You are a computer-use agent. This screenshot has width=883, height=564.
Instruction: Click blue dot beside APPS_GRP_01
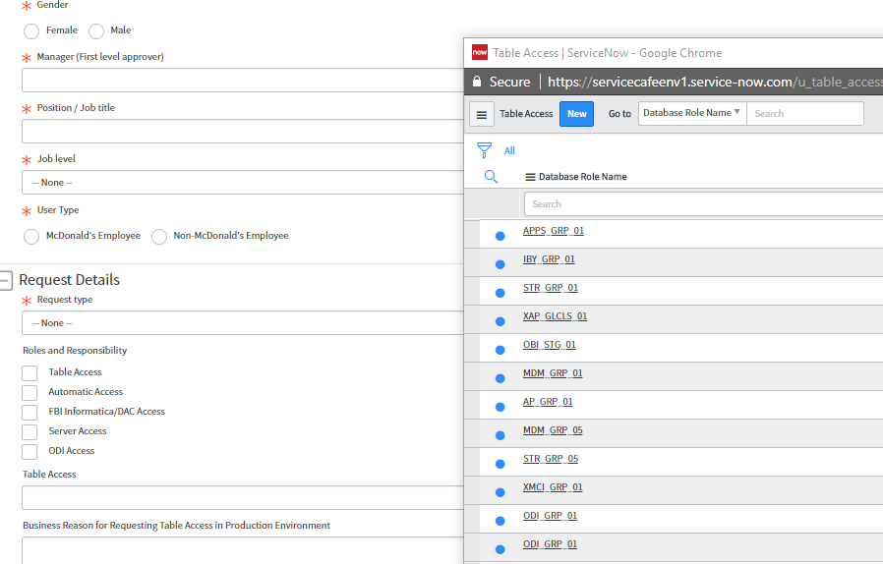click(500, 236)
